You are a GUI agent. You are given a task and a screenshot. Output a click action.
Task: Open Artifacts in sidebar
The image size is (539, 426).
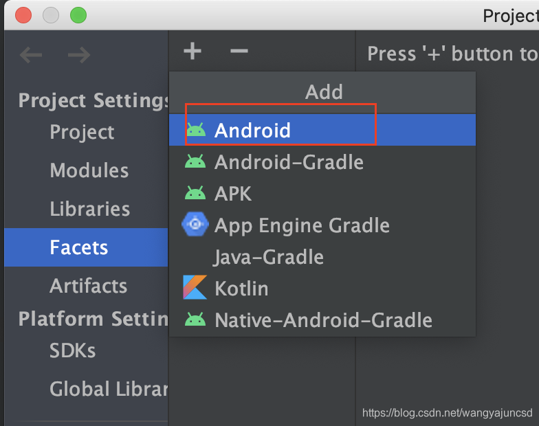pyautogui.click(x=86, y=286)
